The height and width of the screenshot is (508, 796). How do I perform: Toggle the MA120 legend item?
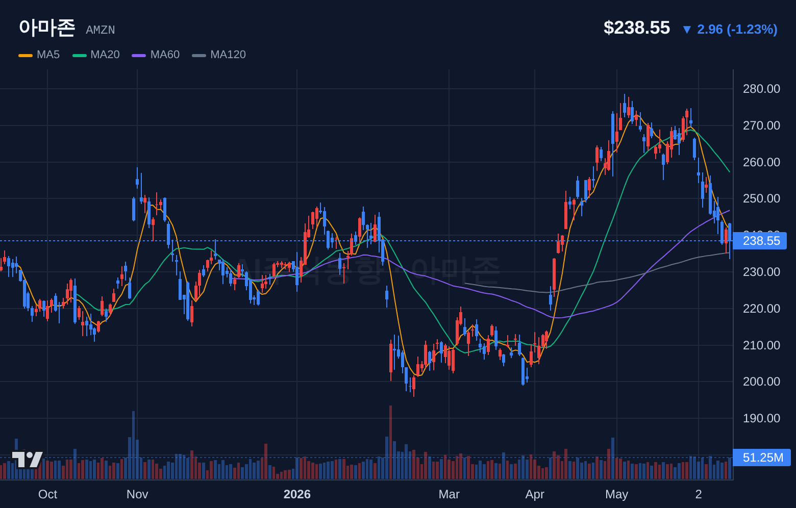219,55
